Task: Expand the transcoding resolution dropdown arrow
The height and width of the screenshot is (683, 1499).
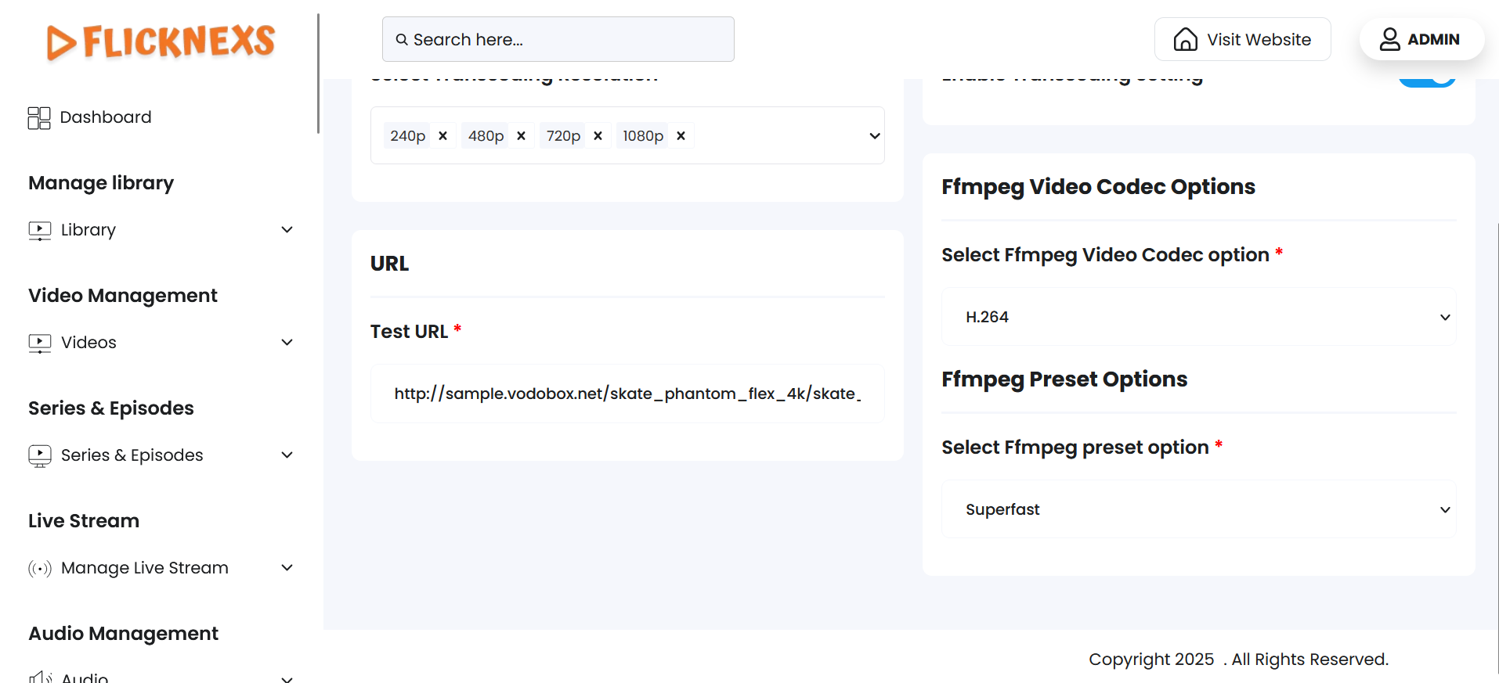Action: coord(874,136)
